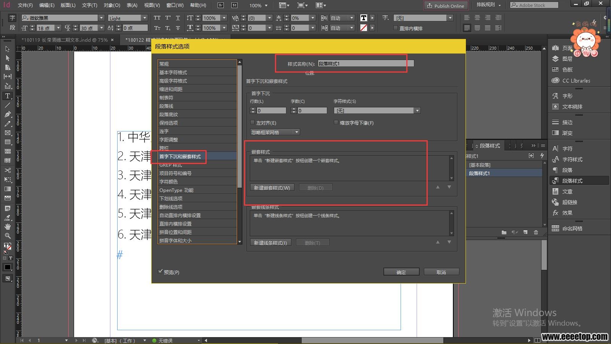This screenshot has height=344, width=611.
Task: Toggle the 预览(P) preview checkbox
Action: pos(160,272)
